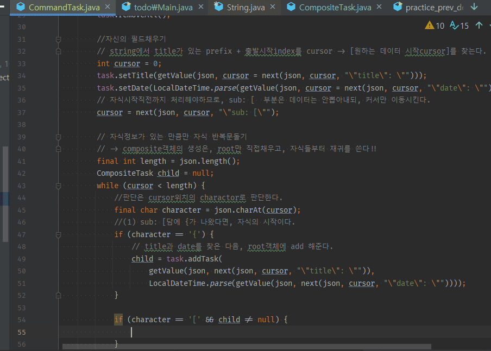Go to previous highlighted error arrow
Viewport: 491px width, 351px height.
[x=479, y=25]
